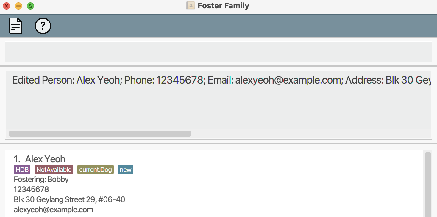
Task: Click phone number 12345678 in contact card
Action: point(31,189)
